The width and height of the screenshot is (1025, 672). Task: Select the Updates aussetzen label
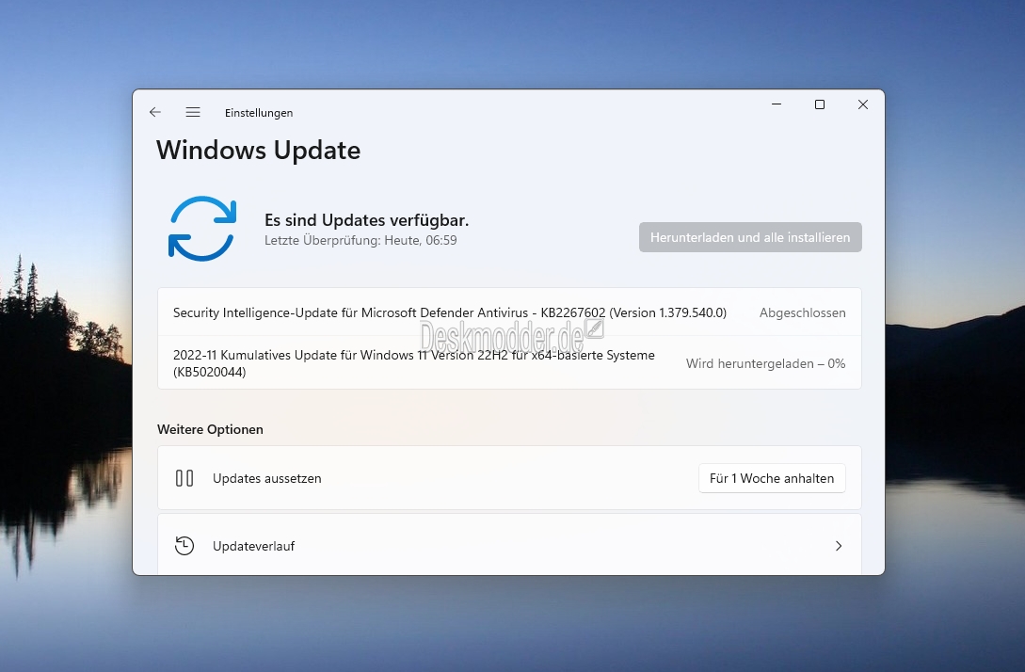pos(266,478)
